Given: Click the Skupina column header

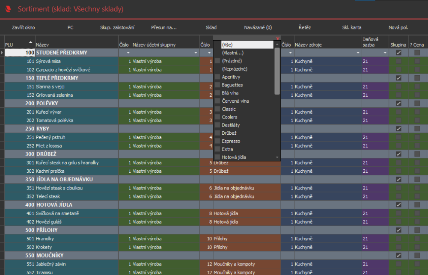Looking at the screenshot, I should coord(398,42).
